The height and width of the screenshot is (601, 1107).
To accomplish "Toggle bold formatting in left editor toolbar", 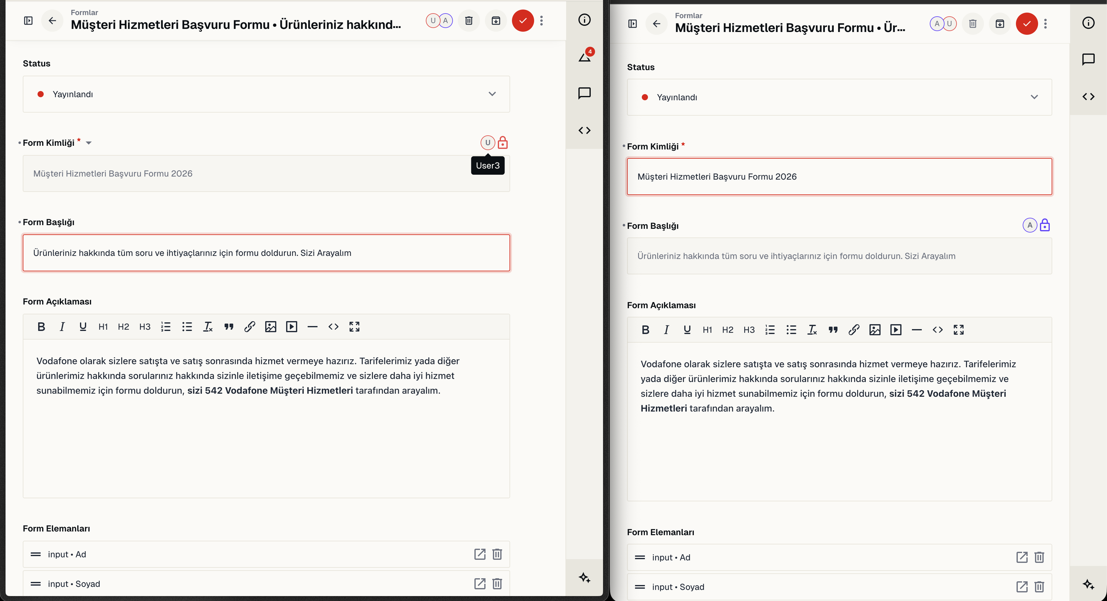I will click(x=41, y=327).
